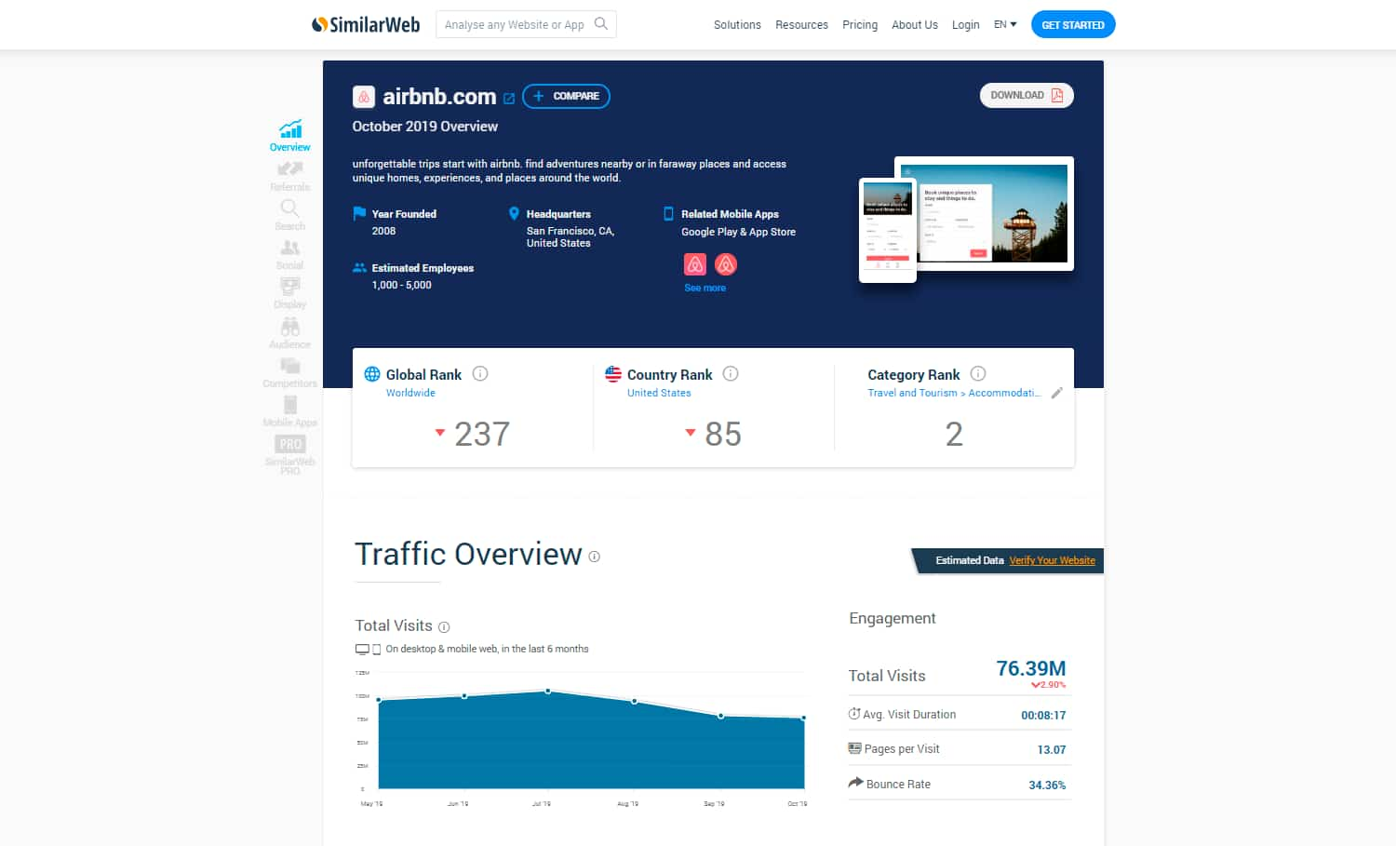Go to Search section in sidebar
This screenshot has height=846, width=1396.
click(290, 215)
